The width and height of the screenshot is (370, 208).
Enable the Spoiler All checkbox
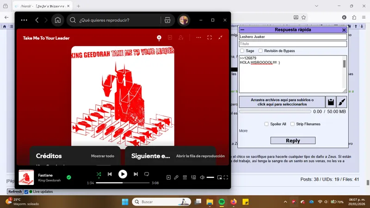[266, 124]
